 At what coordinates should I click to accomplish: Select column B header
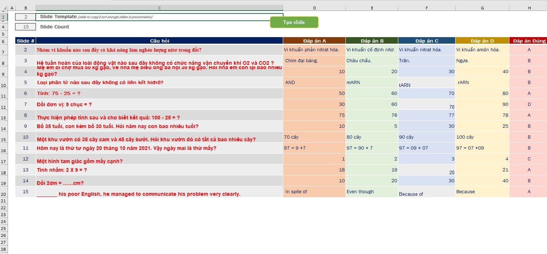[26, 8]
